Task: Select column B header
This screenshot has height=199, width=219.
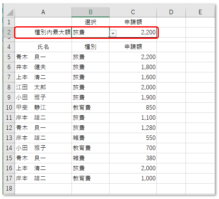Action: (x=91, y=12)
